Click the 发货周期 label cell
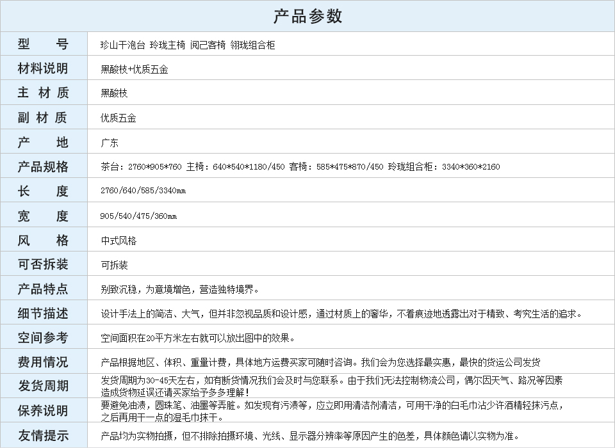This screenshot has width=615, height=448. click(x=43, y=386)
